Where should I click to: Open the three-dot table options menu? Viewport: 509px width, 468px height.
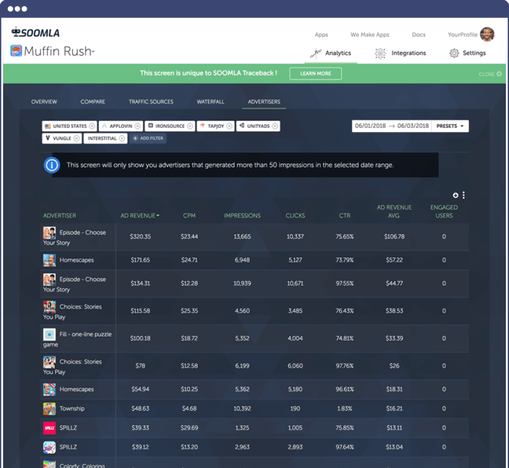coord(463,195)
